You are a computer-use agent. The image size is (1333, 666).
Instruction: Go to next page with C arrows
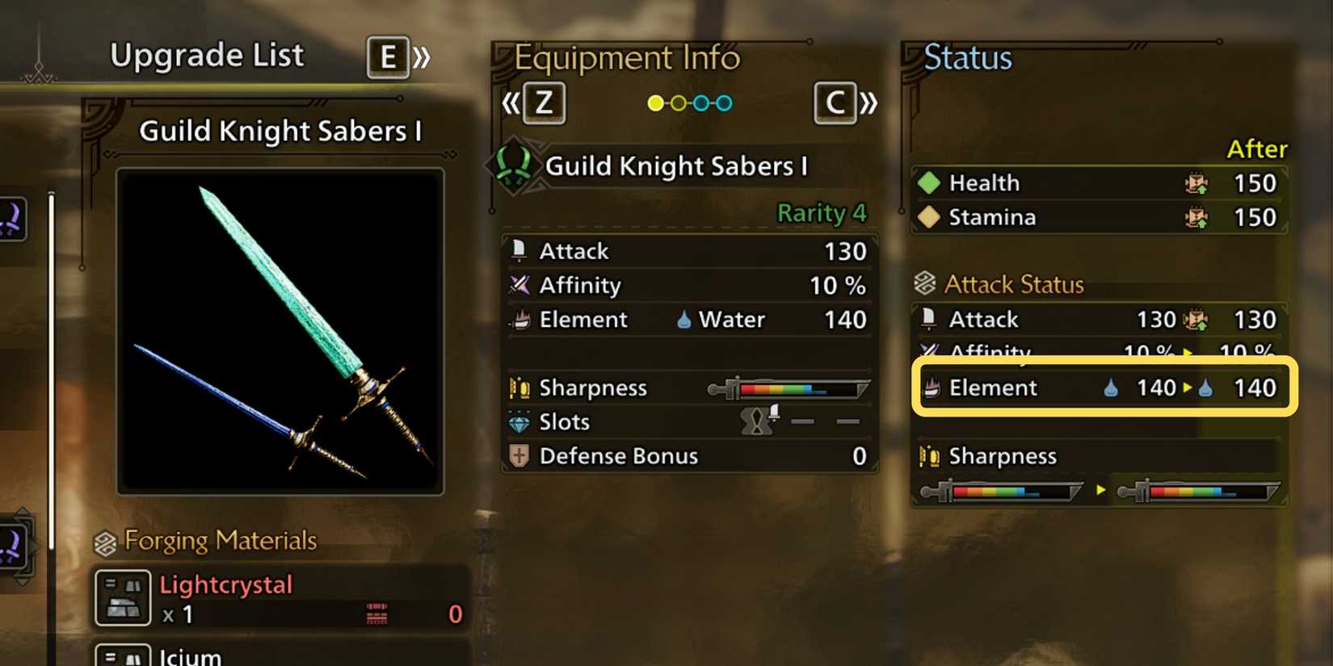[846, 103]
